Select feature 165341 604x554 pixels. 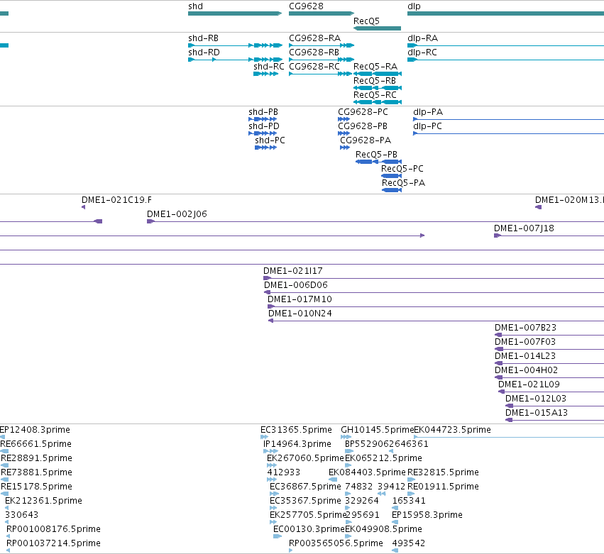pos(395,508)
